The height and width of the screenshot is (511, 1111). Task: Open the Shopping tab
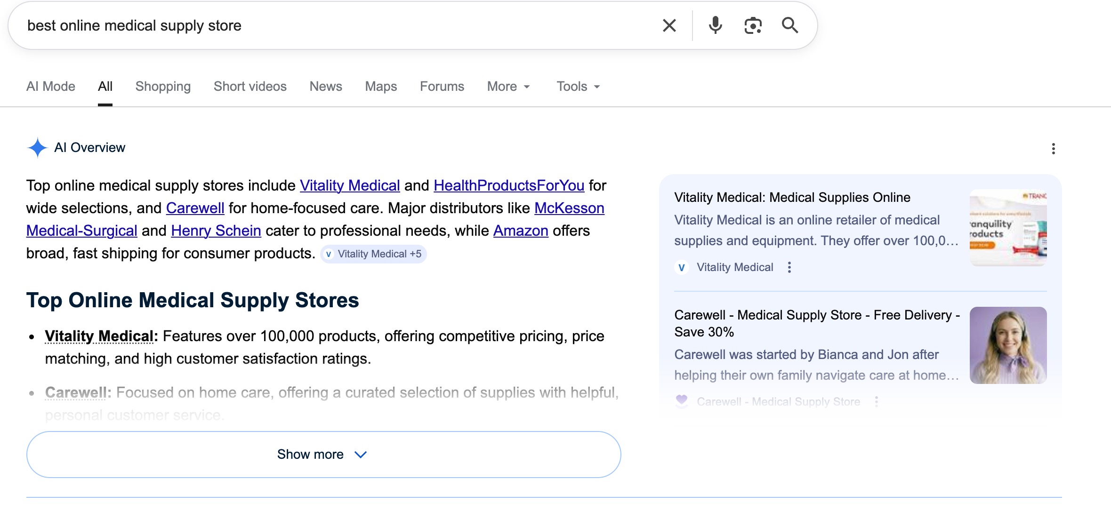[x=163, y=87]
